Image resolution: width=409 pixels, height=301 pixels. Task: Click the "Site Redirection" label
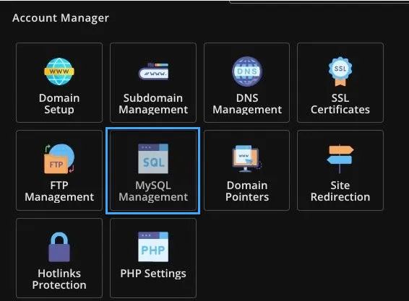340,191
